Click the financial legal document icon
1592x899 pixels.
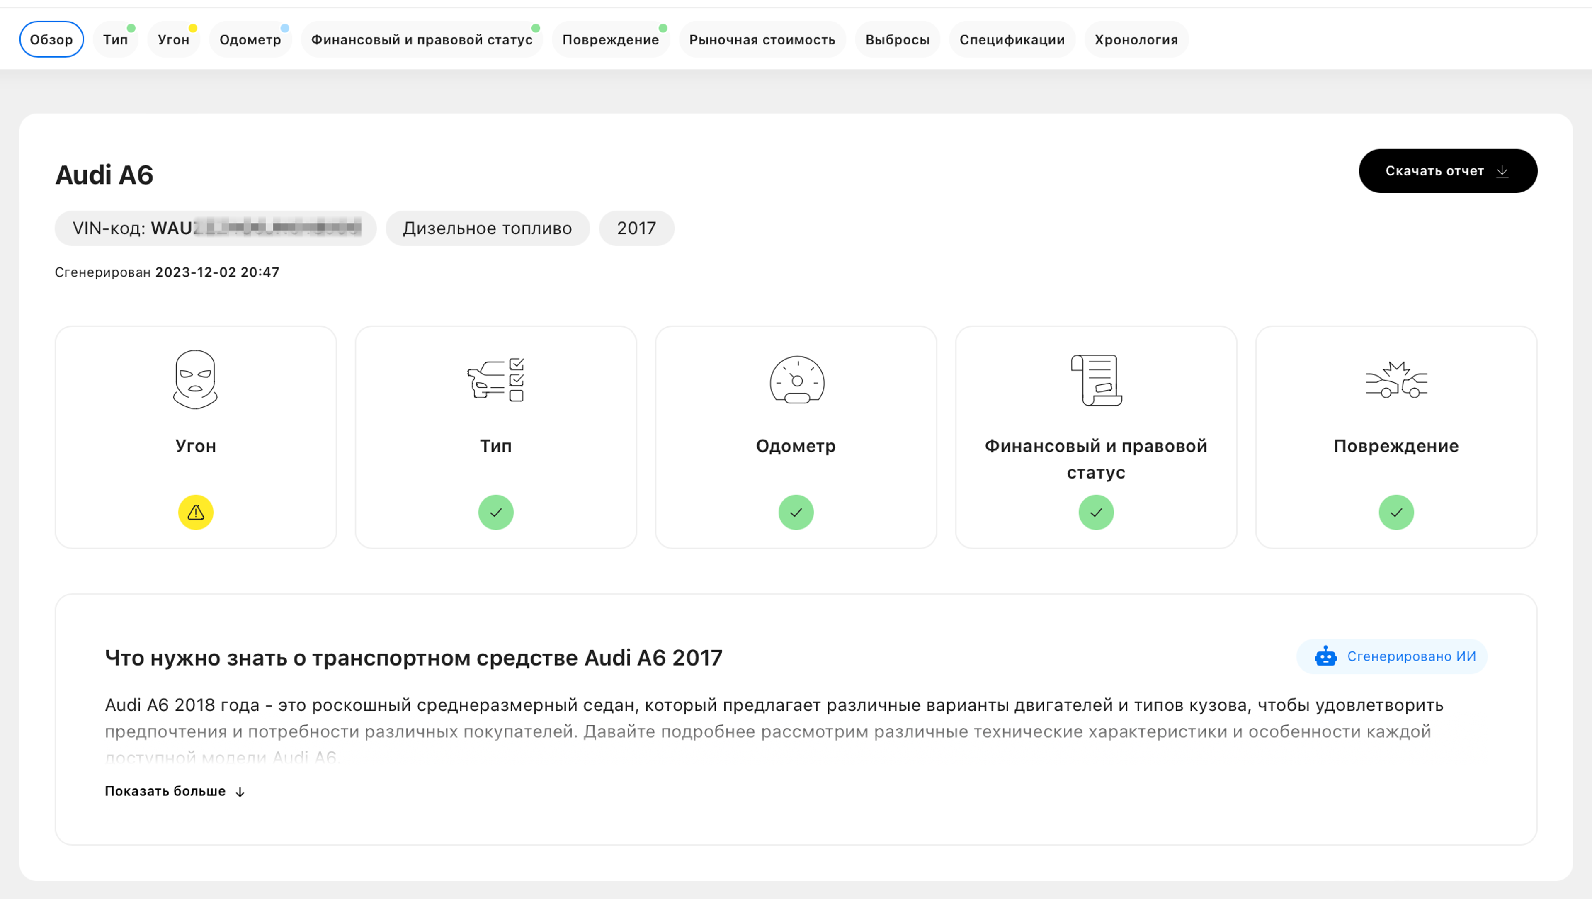tap(1096, 380)
